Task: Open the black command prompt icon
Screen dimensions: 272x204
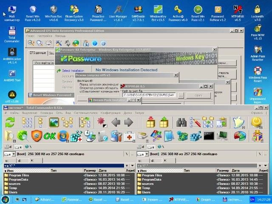Action: coord(209,136)
